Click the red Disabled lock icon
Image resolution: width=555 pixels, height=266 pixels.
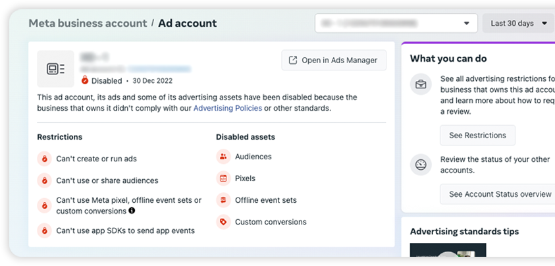[x=84, y=80]
